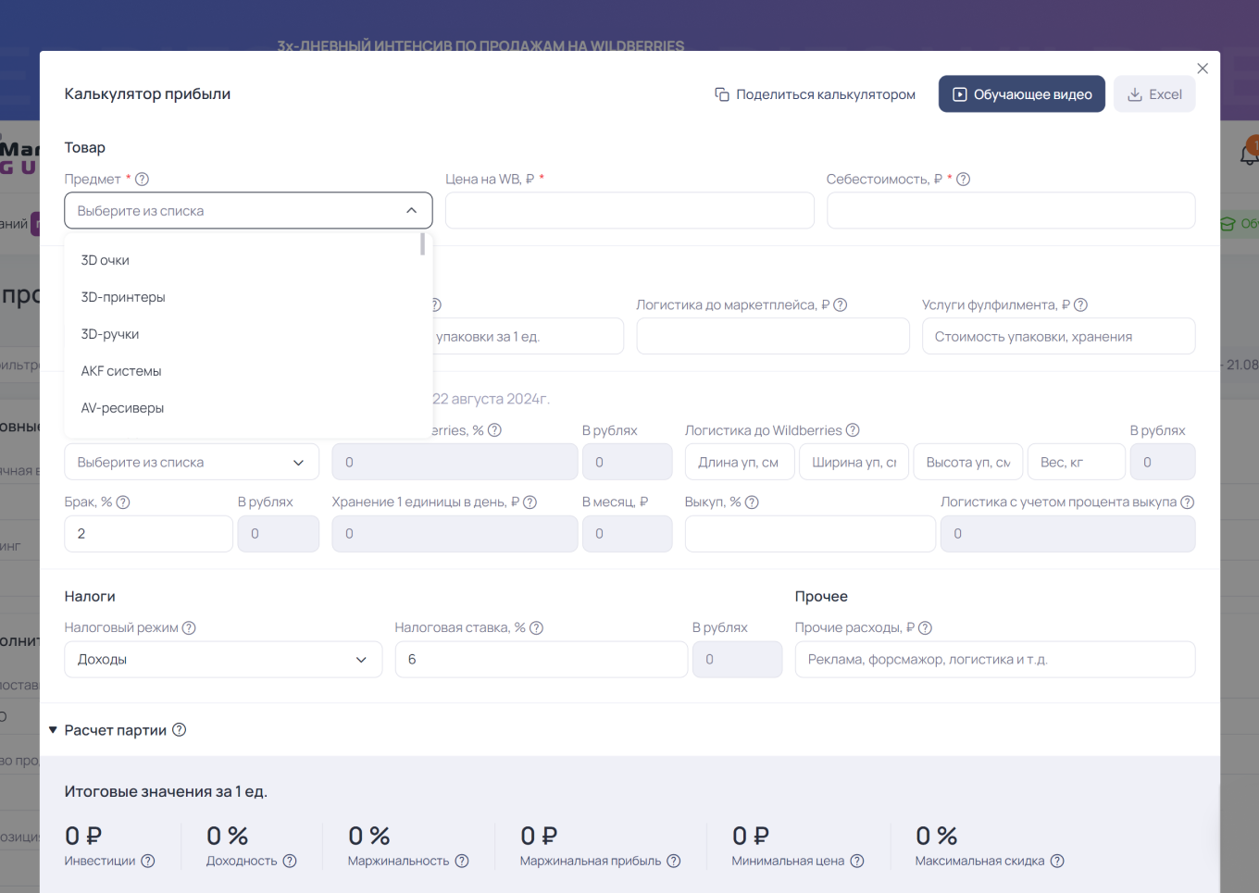Focus the Цена на WB input field

(629, 211)
